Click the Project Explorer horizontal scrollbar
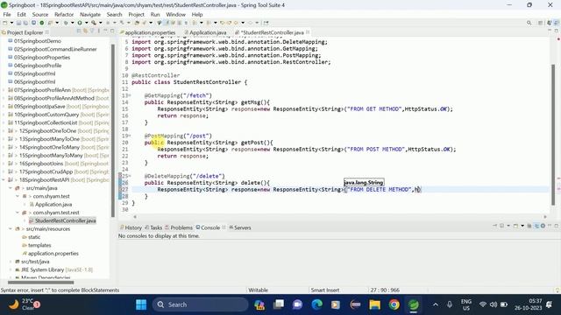The width and height of the screenshot is (561, 315). (41, 282)
